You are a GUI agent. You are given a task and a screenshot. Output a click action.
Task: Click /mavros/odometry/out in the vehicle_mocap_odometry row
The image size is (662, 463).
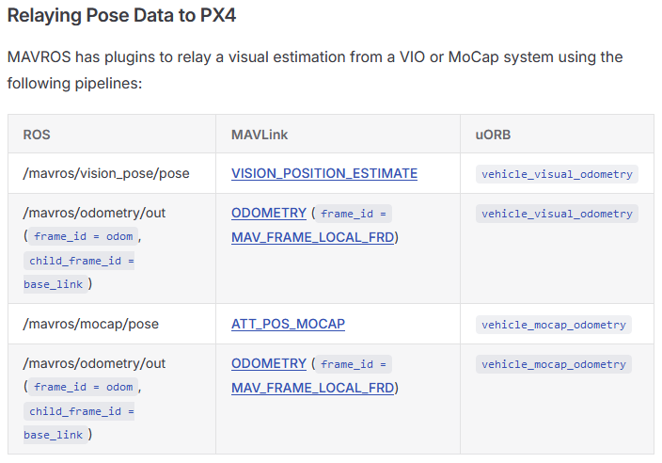(x=94, y=364)
